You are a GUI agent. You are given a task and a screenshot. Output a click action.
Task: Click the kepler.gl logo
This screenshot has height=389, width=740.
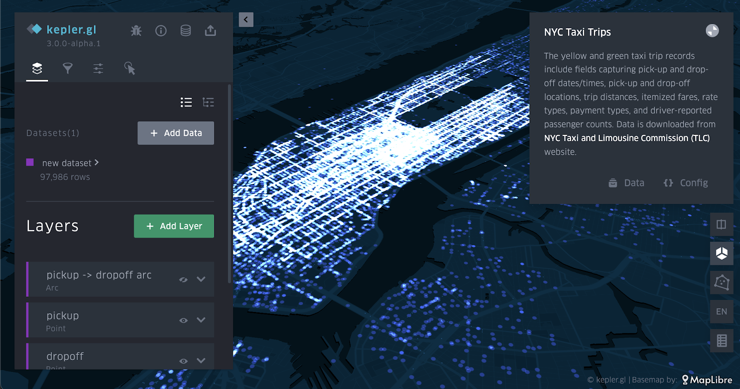tap(62, 30)
